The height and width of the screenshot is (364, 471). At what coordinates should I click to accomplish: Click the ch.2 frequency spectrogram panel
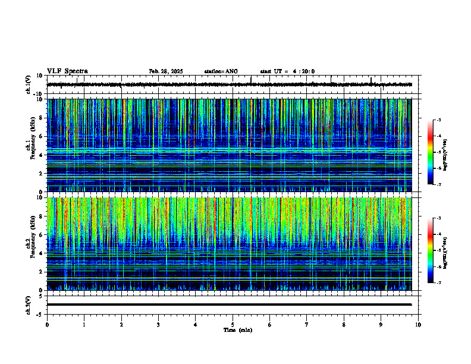tap(229, 244)
